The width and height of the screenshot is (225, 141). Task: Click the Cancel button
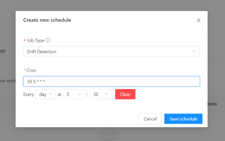point(150,119)
